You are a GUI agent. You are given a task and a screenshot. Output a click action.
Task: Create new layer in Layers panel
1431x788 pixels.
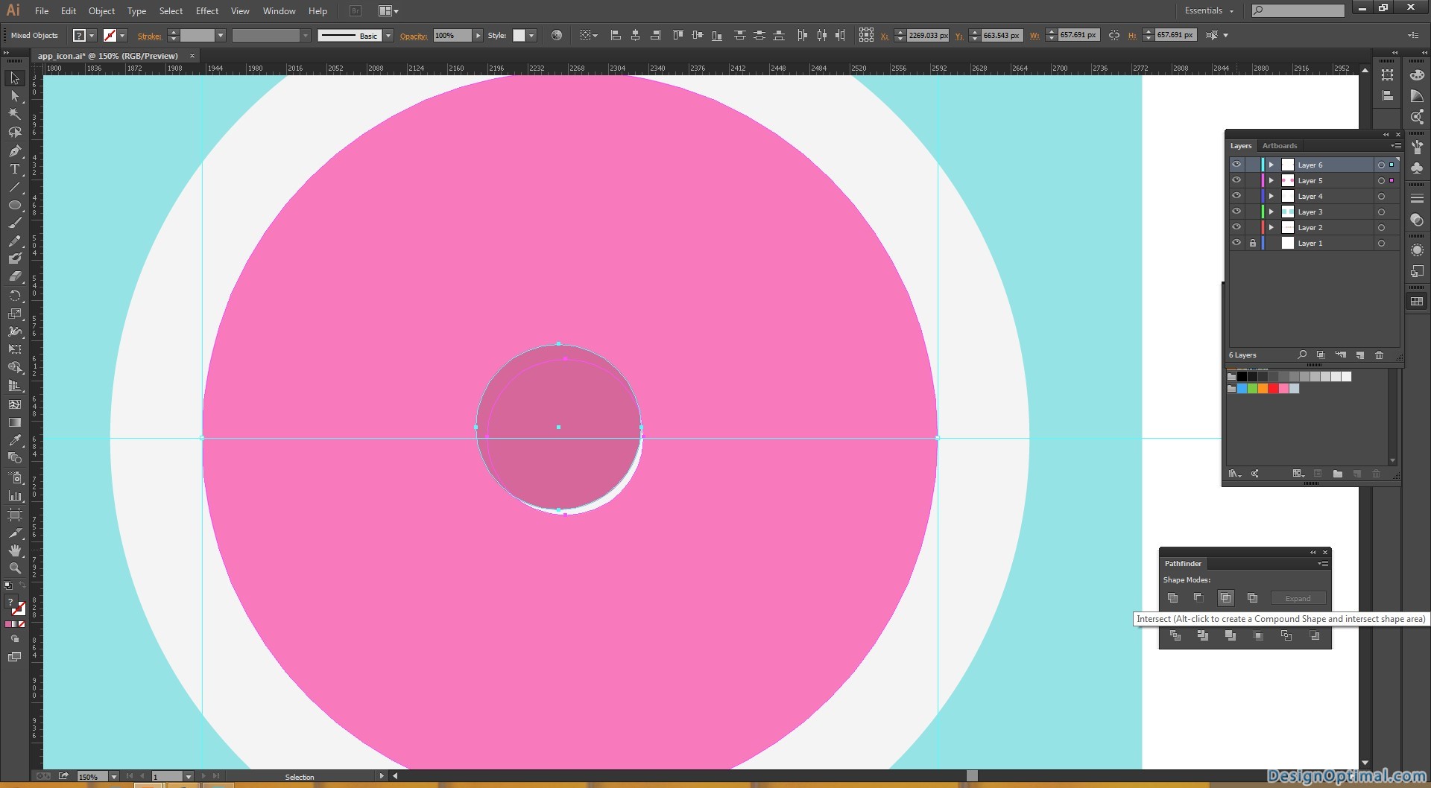pos(1359,355)
